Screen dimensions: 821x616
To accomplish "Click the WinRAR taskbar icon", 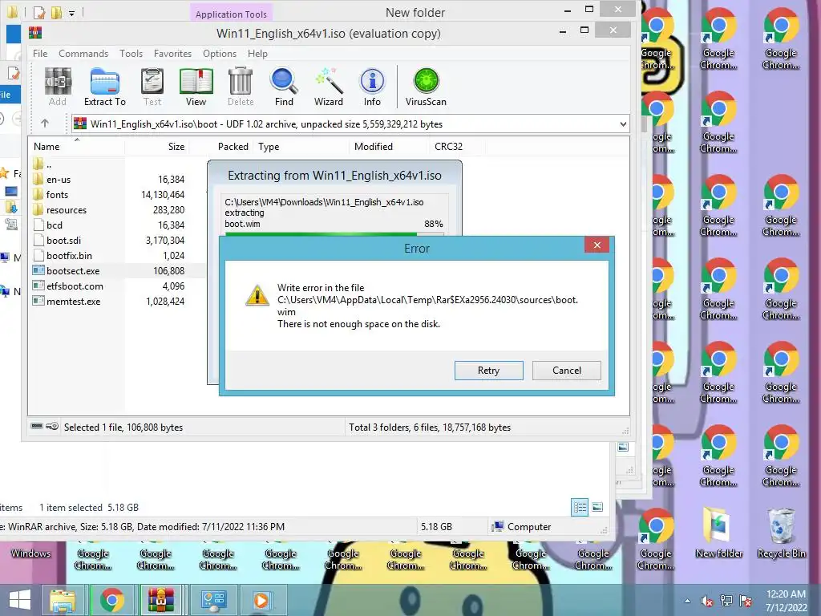I will pyautogui.click(x=160, y=600).
